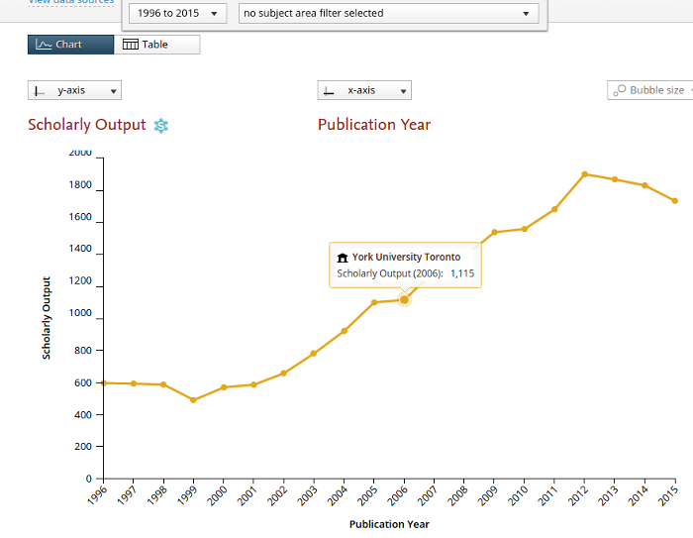Select the 2002 data point

point(284,374)
